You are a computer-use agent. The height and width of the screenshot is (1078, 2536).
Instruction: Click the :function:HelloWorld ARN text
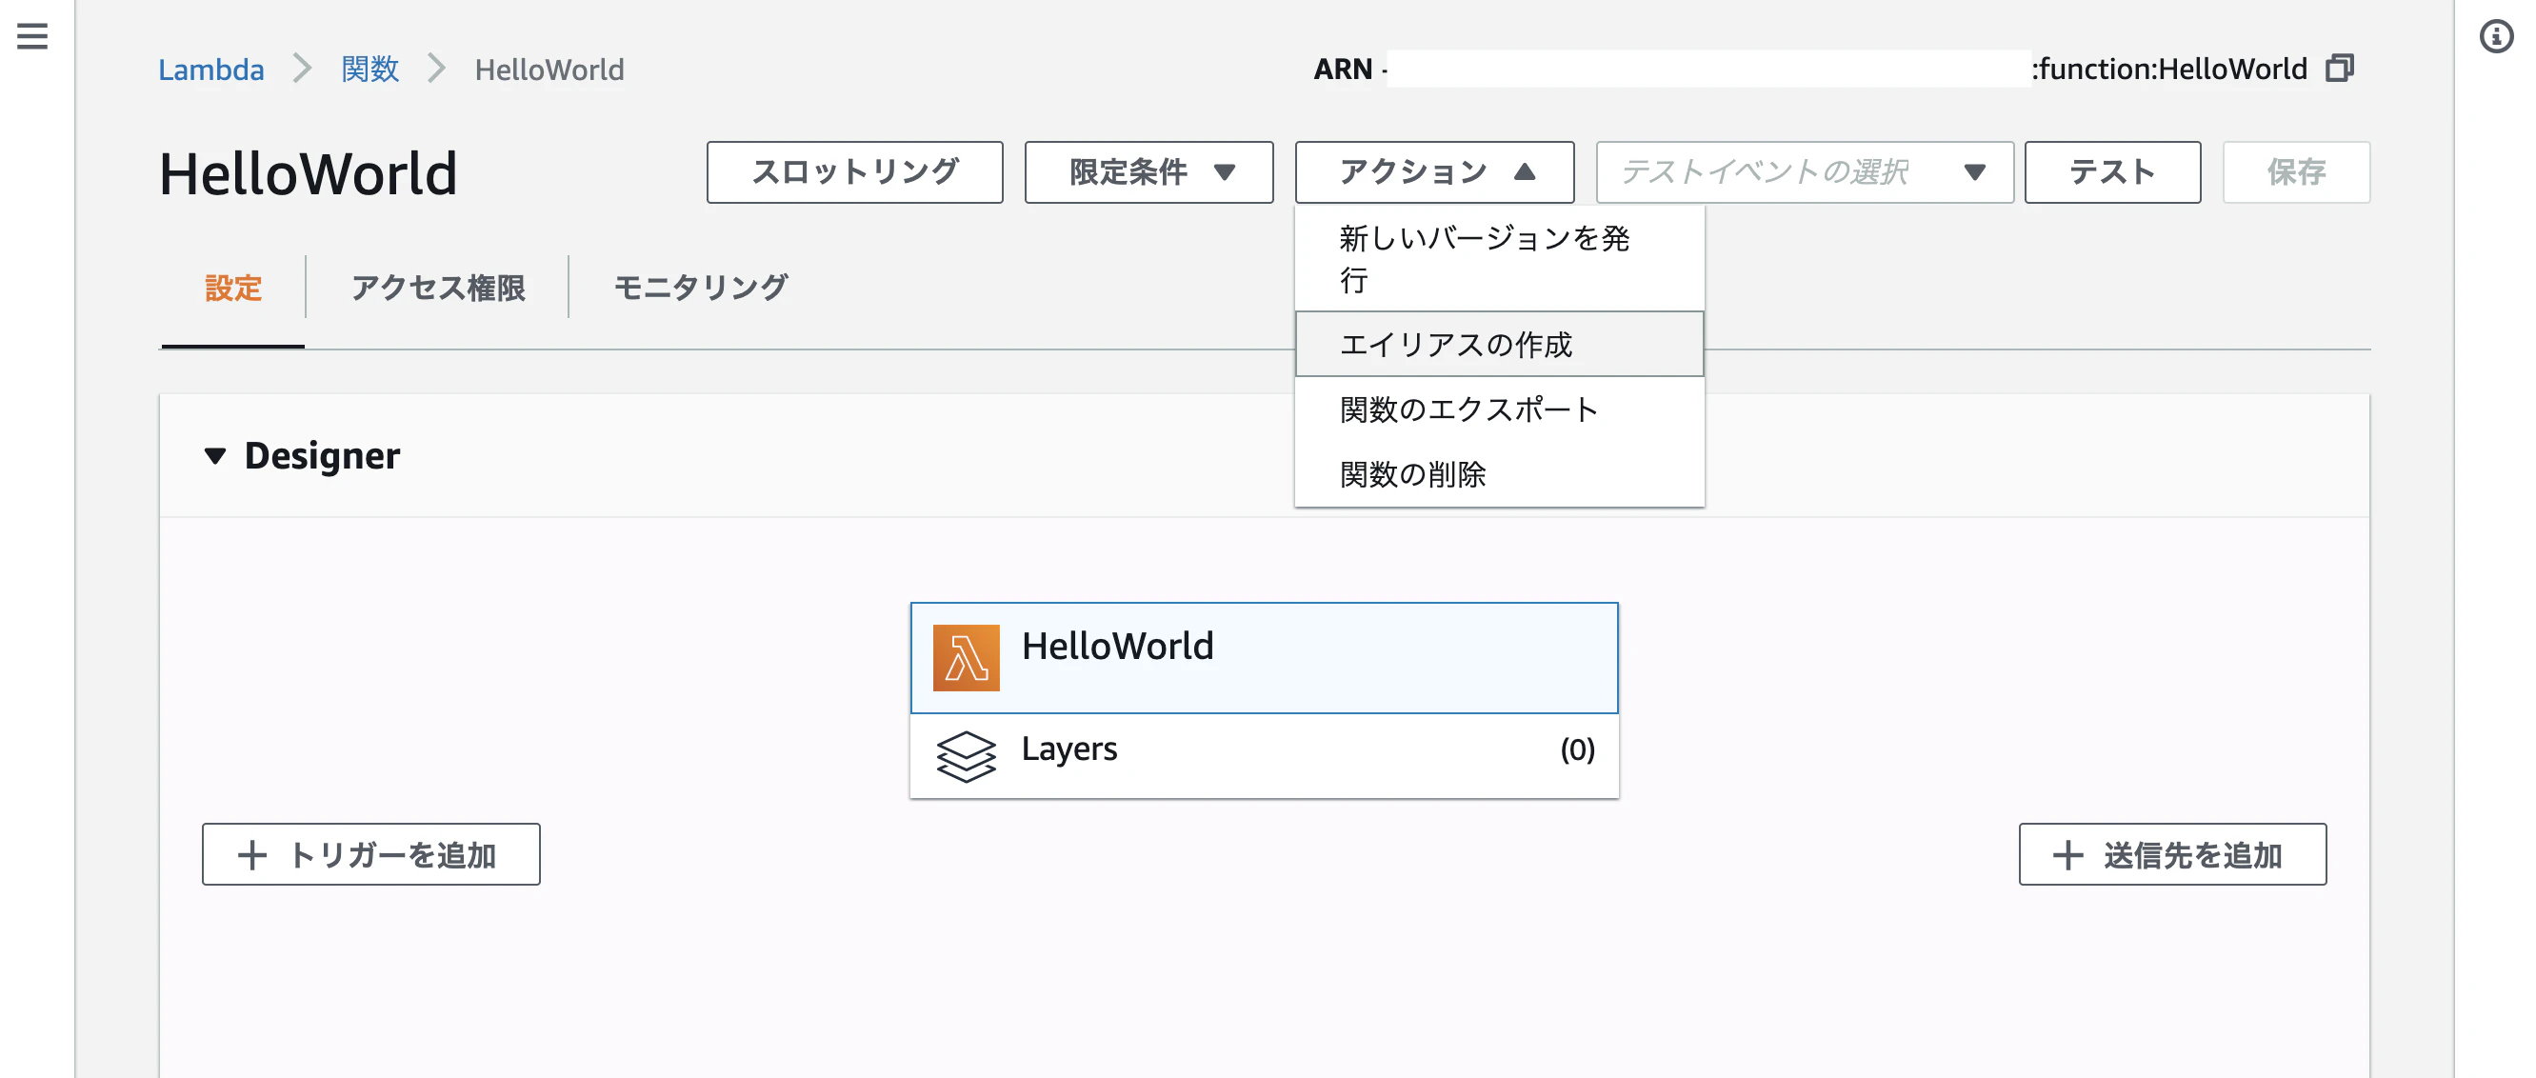click(2168, 69)
